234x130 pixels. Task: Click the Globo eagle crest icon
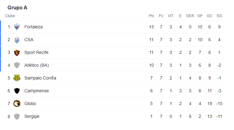tap(17, 104)
